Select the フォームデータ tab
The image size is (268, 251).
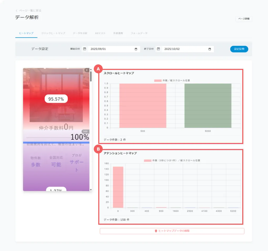pyautogui.click(x=139, y=33)
